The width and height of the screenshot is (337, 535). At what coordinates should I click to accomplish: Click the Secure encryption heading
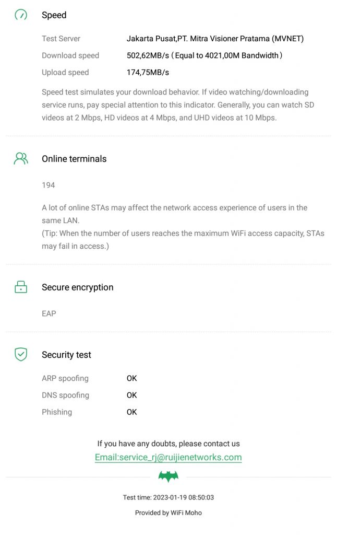click(x=77, y=287)
